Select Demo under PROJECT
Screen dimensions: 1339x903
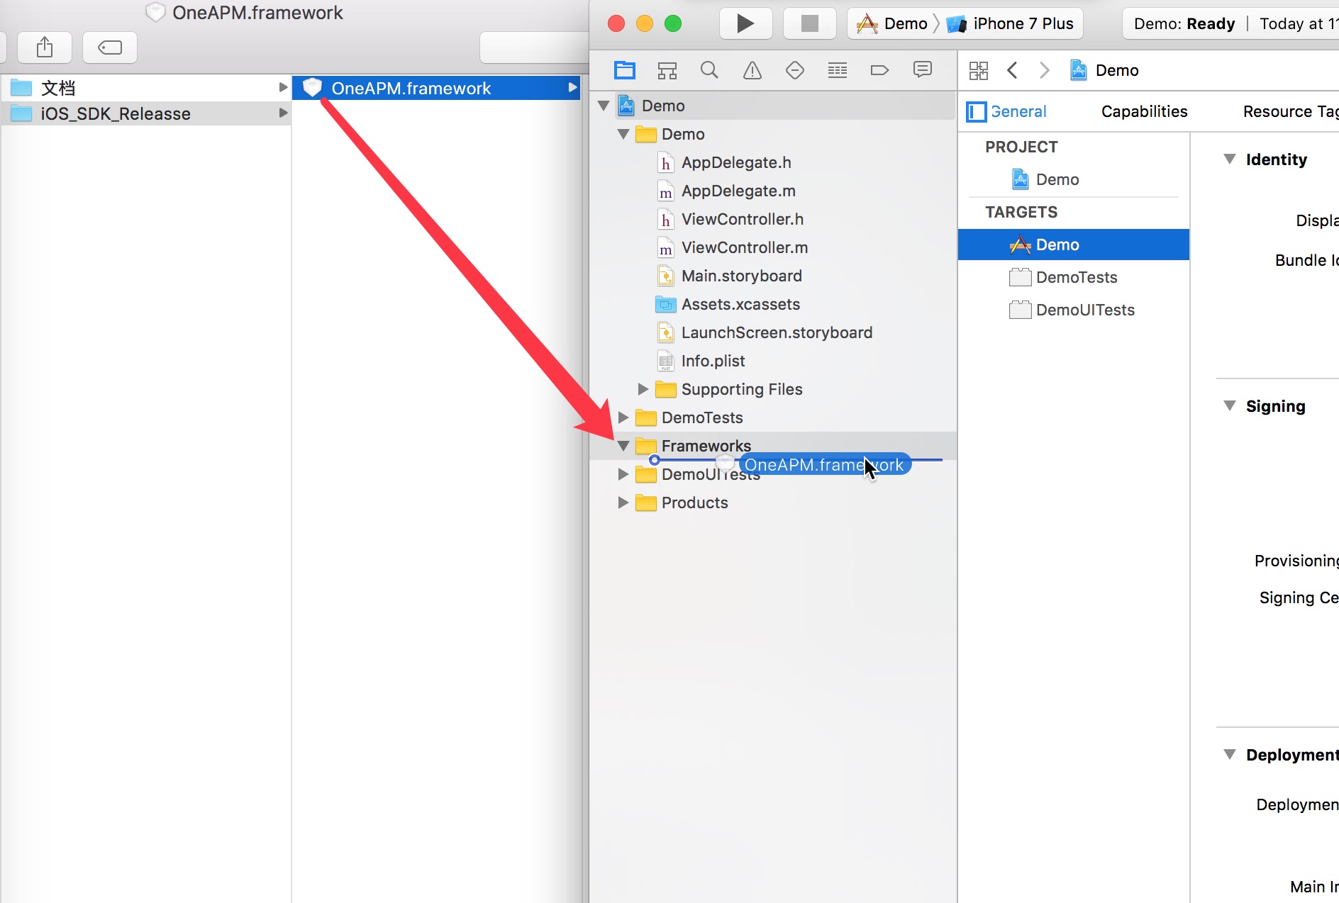tap(1057, 179)
